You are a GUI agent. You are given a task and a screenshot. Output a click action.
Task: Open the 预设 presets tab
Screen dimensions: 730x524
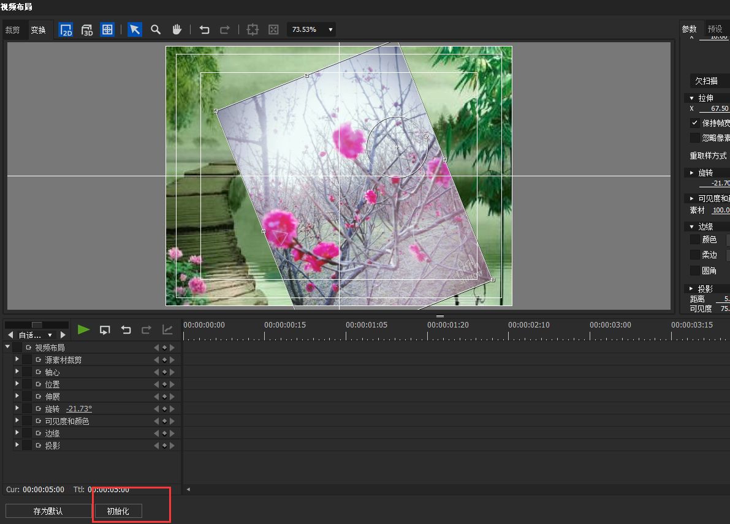click(715, 29)
